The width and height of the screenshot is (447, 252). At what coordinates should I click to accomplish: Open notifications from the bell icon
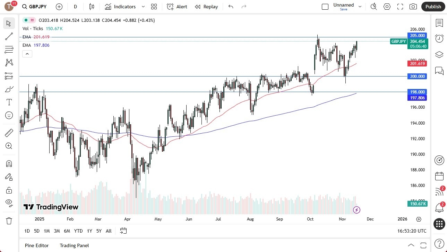click(x=439, y=207)
